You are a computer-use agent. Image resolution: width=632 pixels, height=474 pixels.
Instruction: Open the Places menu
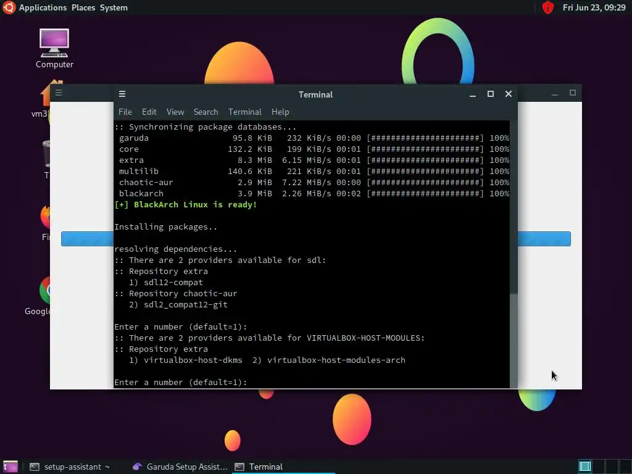(83, 7)
